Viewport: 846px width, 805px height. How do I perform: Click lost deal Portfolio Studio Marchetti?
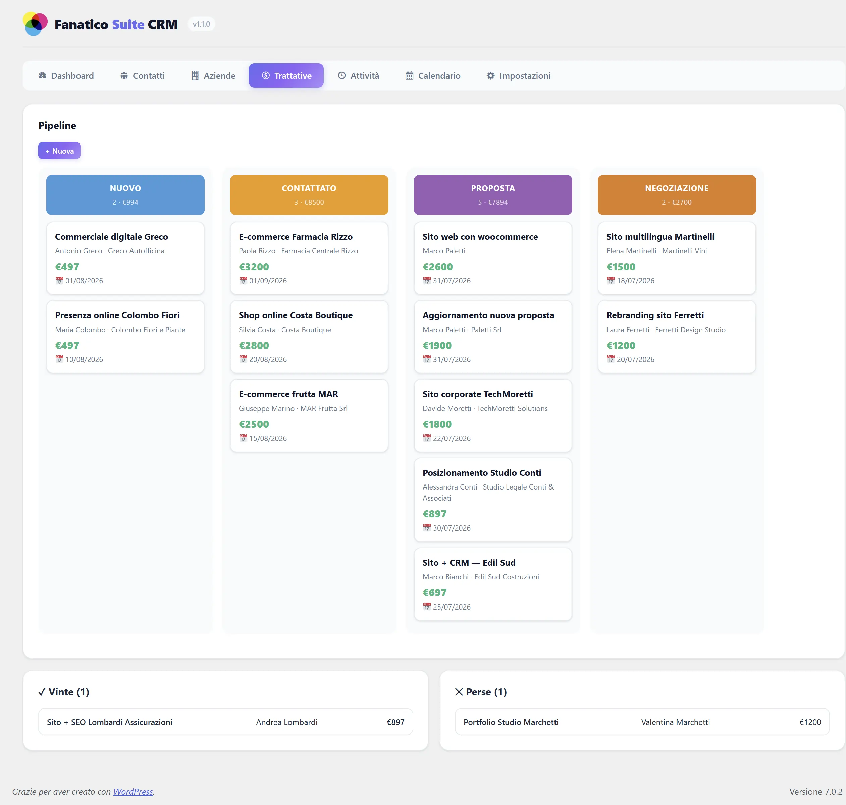[642, 722]
